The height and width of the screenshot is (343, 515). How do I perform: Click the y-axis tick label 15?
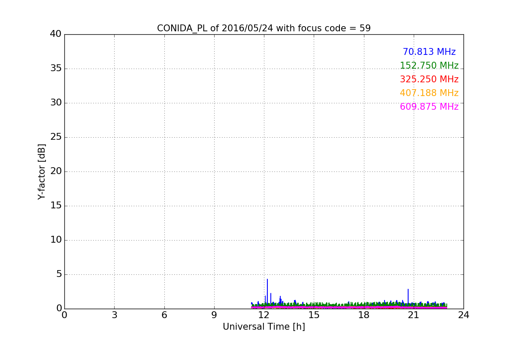(x=56, y=206)
